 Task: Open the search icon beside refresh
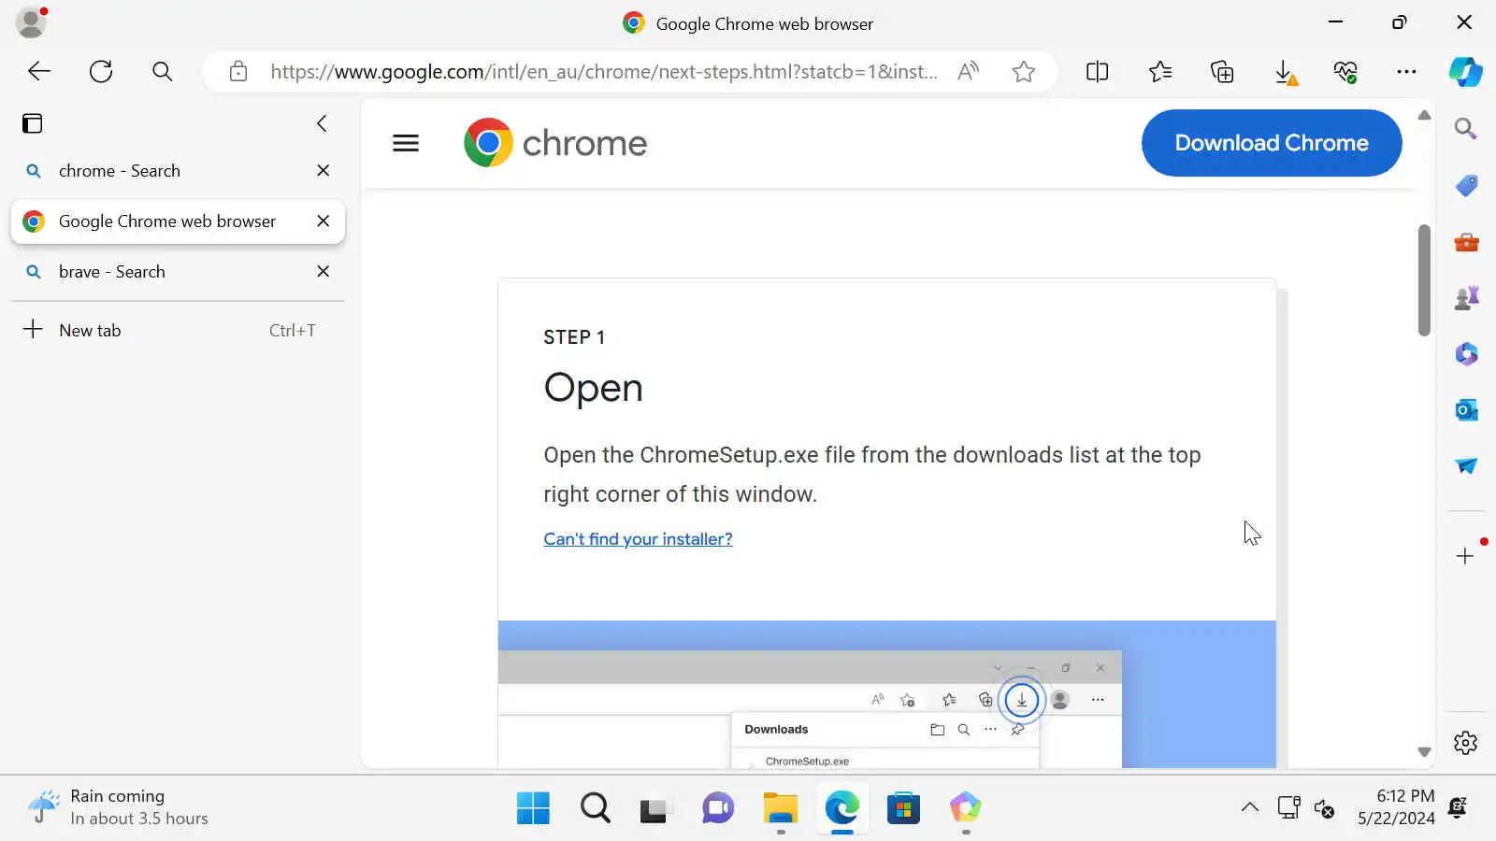[162, 71]
